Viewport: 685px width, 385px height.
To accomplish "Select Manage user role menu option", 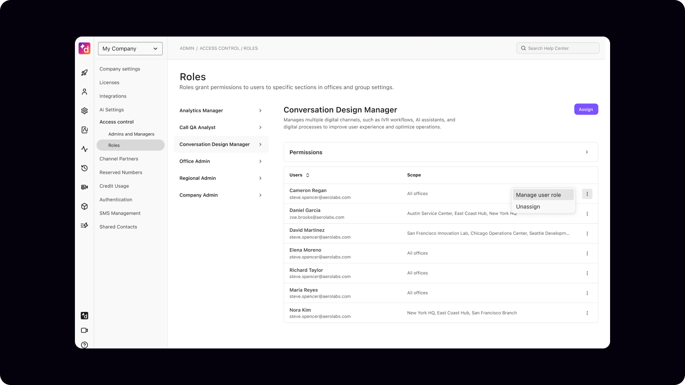I will click(538, 195).
